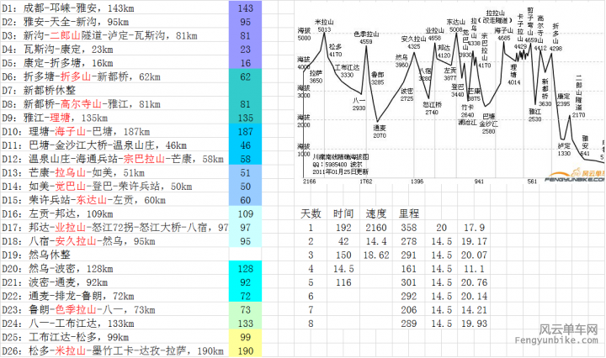Click the D14 row with 觉巴山-登巴
Image resolution: width=606 pixels, height=358 pixels.
coord(114,186)
